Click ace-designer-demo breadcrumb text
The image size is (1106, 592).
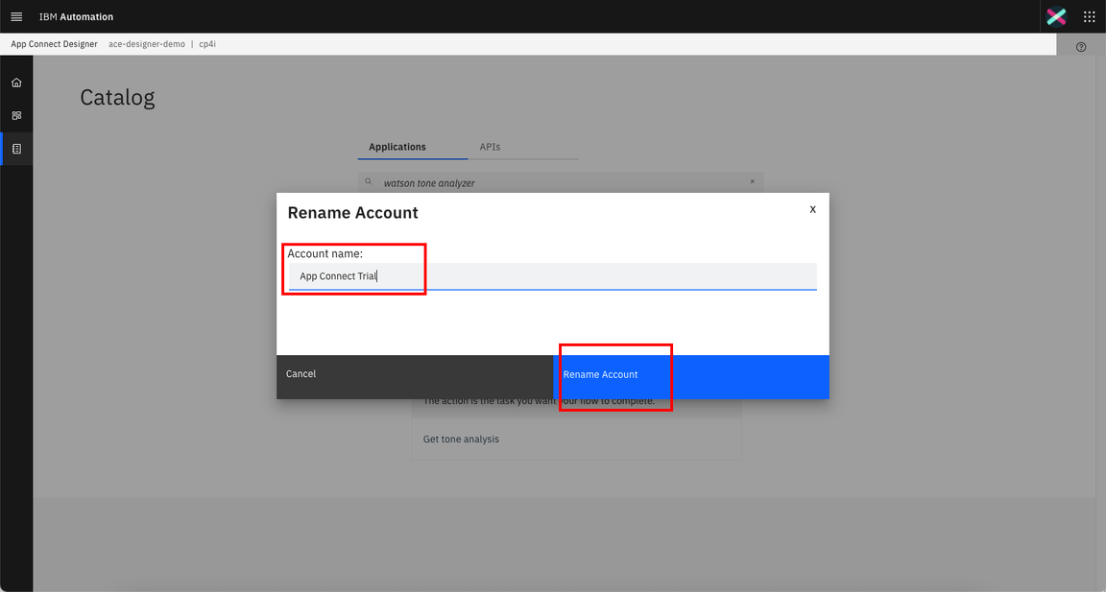[x=147, y=44]
